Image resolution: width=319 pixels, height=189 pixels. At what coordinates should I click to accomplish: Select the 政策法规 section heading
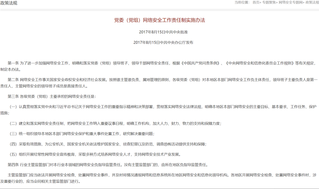point(9,3)
